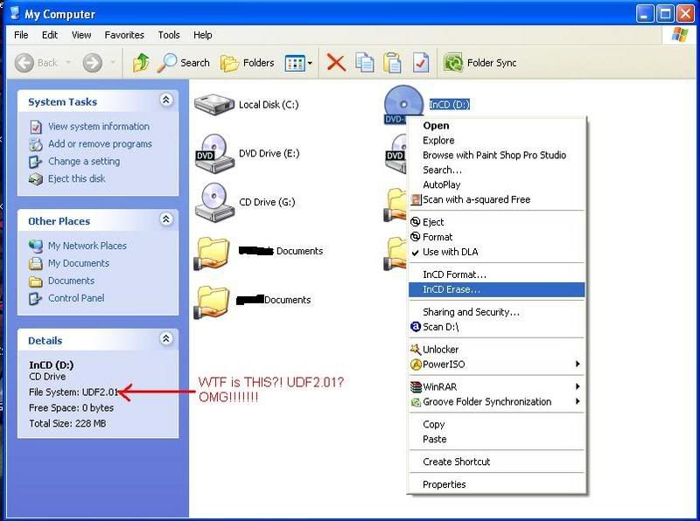
Task: Select the CD Drive (G:) icon
Action: point(214,203)
